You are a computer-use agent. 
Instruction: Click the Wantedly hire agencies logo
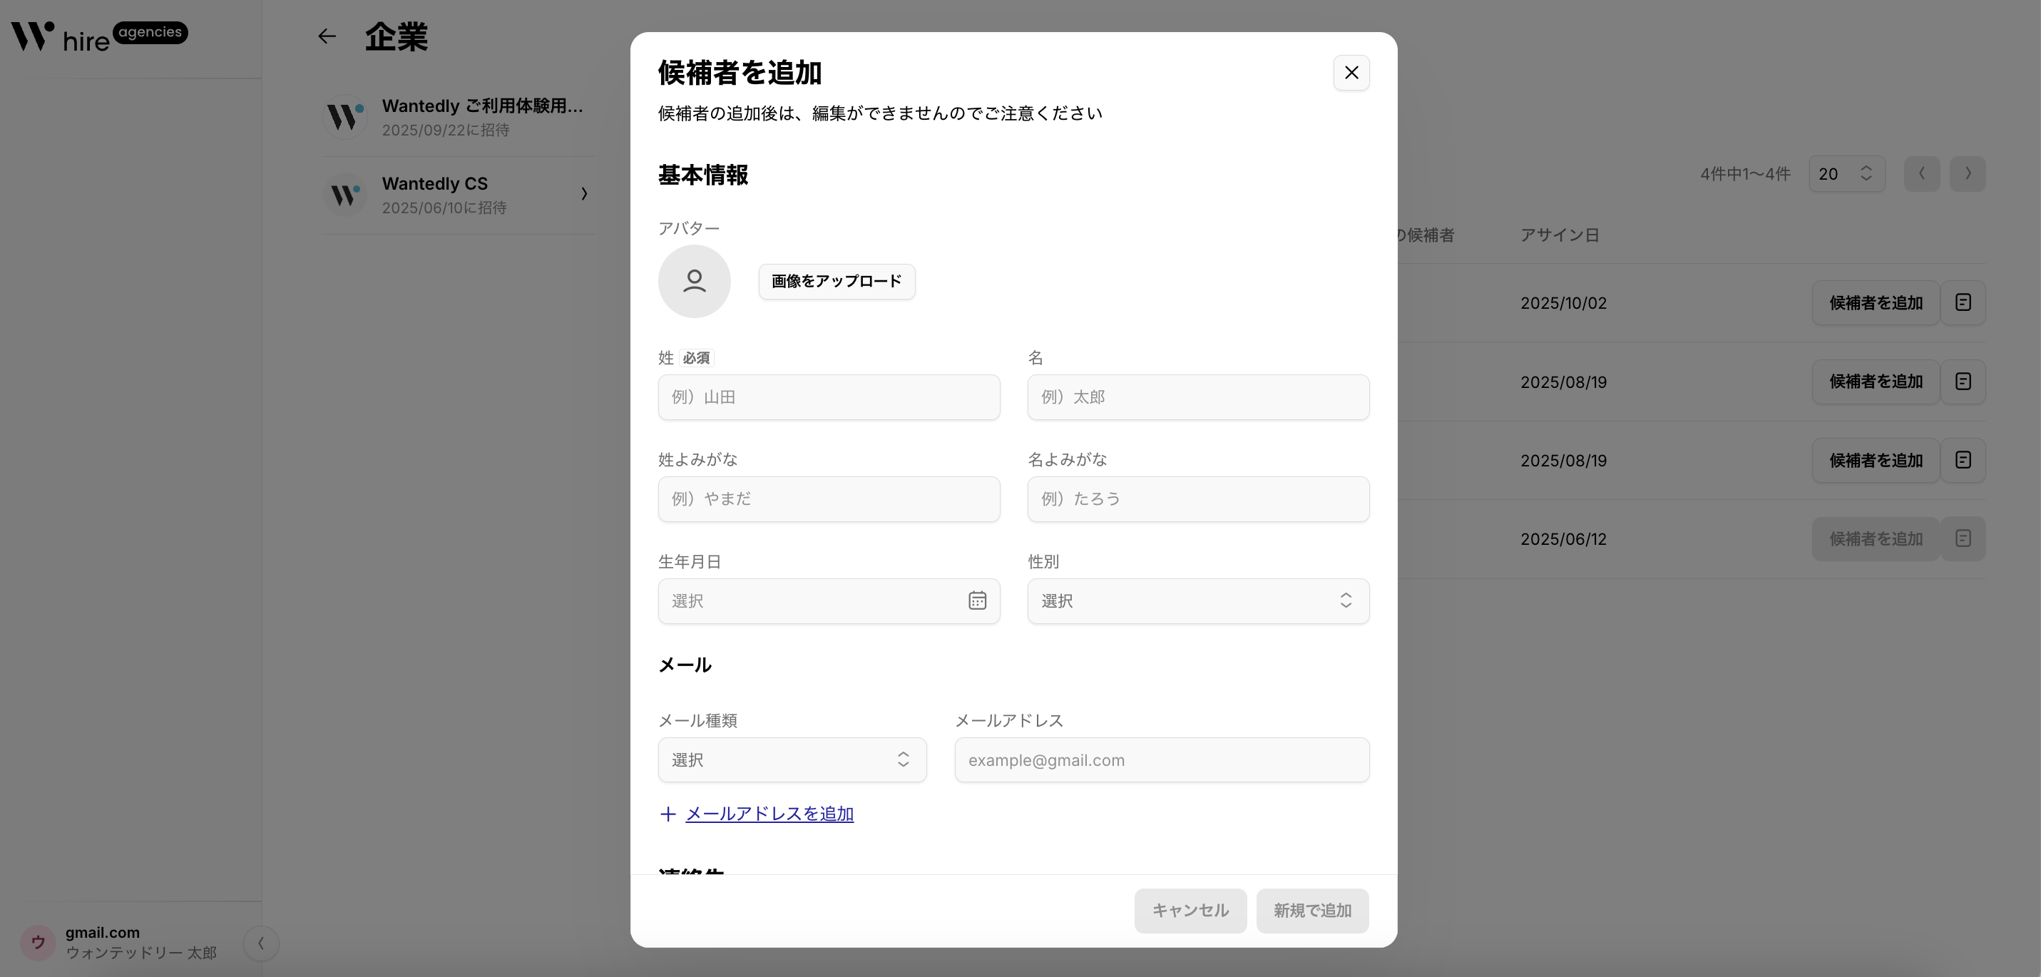[x=98, y=36]
